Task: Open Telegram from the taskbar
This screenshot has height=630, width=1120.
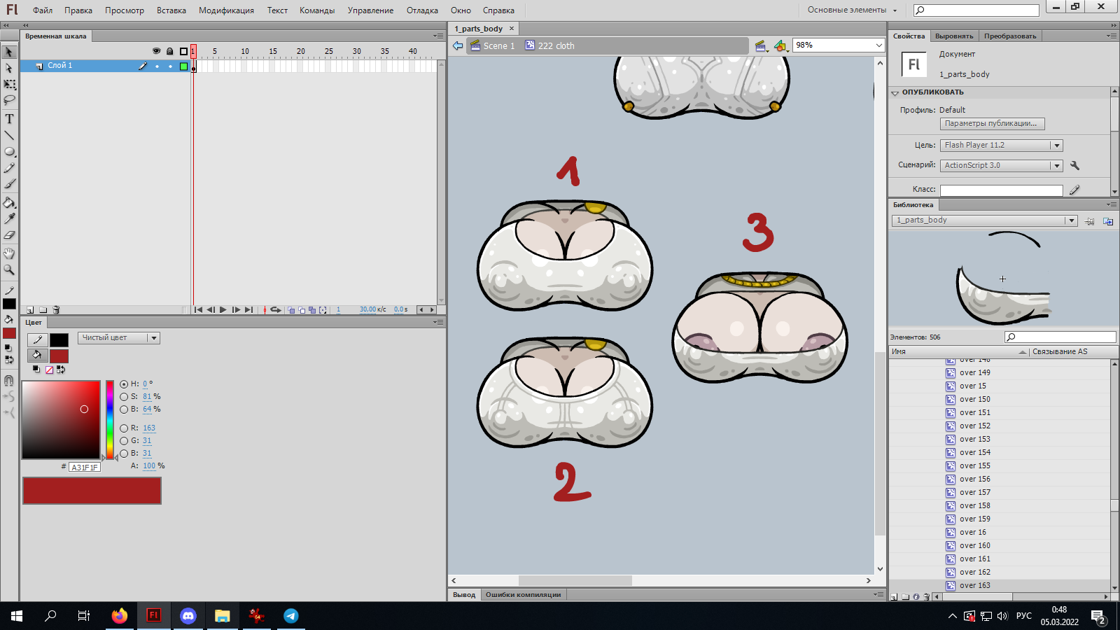Action: pyautogui.click(x=291, y=616)
